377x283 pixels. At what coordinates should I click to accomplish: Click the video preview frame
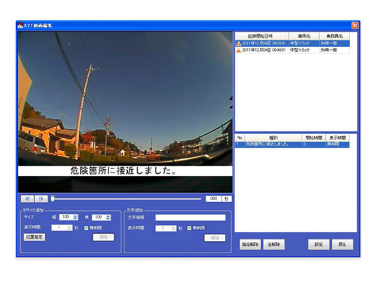pyautogui.click(x=125, y=112)
